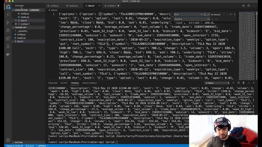
Task: Open the Extensions view
Action: tap(8, 38)
